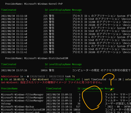Click the Message header of the DistributedCOM table
Image resolution: width=131 pixels, height=113 pixels.
[x=77, y=64]
